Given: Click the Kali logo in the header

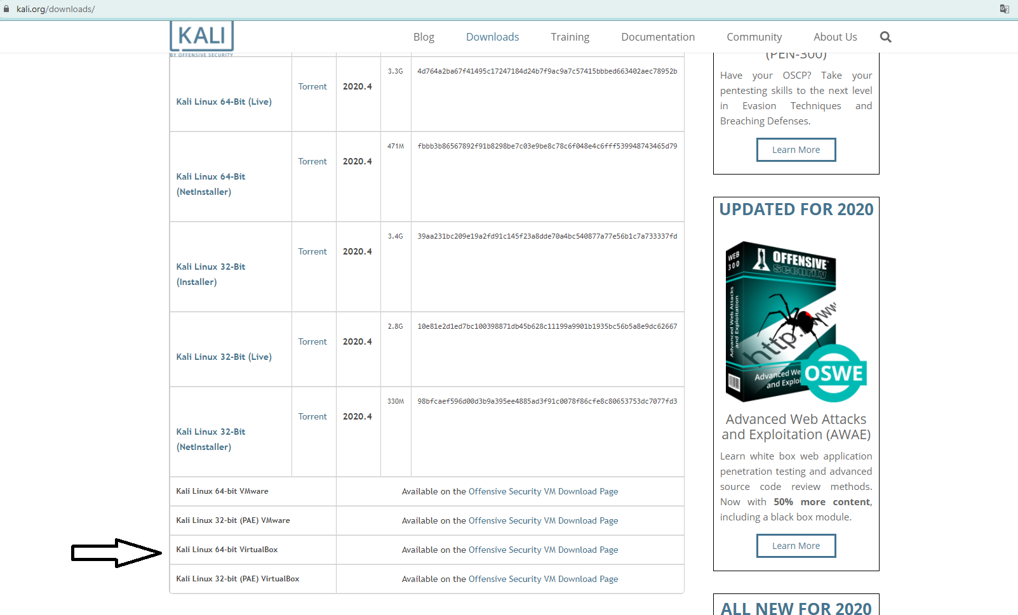Looking at the screenshot, I should coord(202,38).
